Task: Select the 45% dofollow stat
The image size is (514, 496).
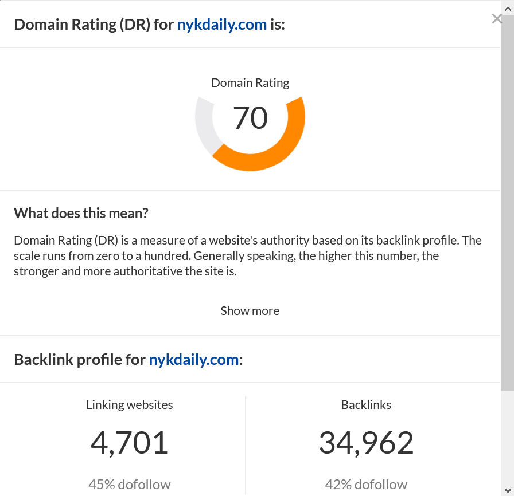Action: pyautogui.click(x=129, y=485)
